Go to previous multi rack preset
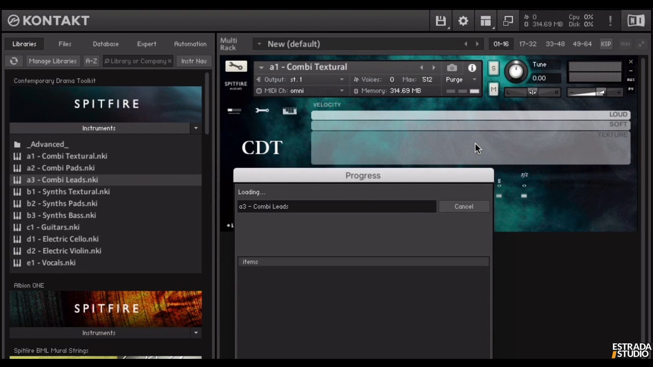 point(466,44)
